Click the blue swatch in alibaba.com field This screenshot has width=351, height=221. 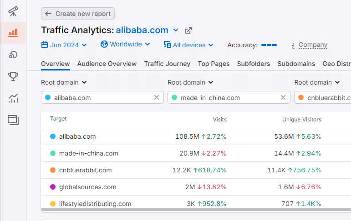(48, 97)
